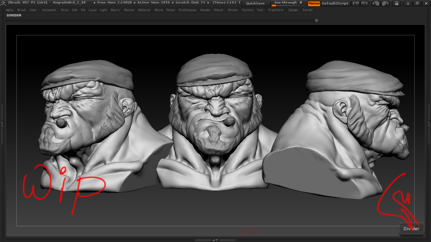Image resolution: width=431 pixels, height=242 pixels.
Task: Open the Light menu
Action: coord(103,10)
